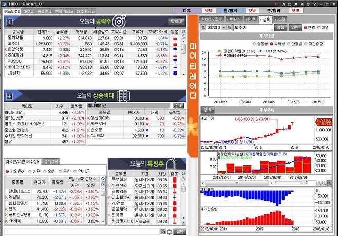Switch to the 실적 tab
The image size is (338, 236).
point(265,19)
